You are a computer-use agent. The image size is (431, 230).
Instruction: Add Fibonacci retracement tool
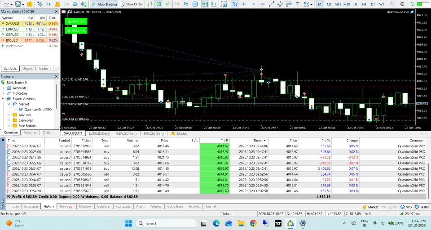289,4
